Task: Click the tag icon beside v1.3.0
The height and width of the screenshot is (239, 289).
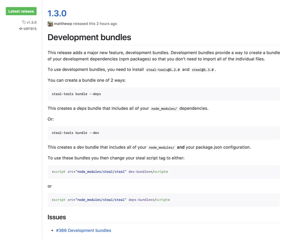Action: 24,22
